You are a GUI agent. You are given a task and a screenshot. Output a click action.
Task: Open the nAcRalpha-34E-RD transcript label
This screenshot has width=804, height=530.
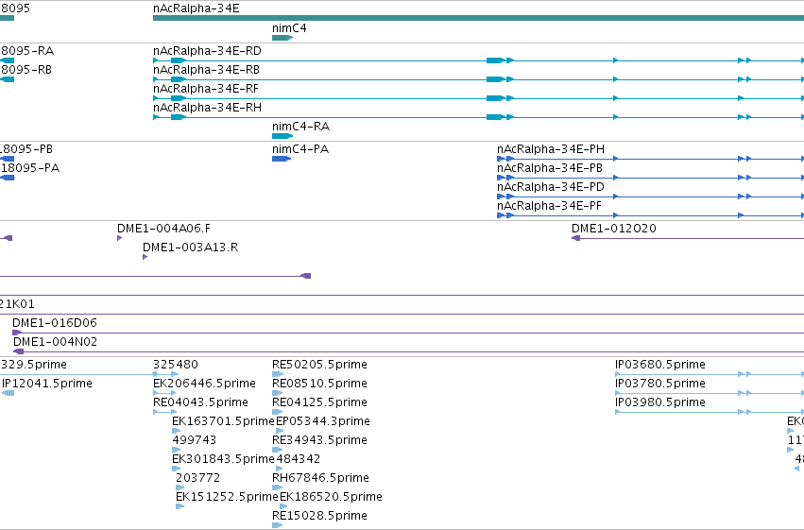click(x=207, y=51)
